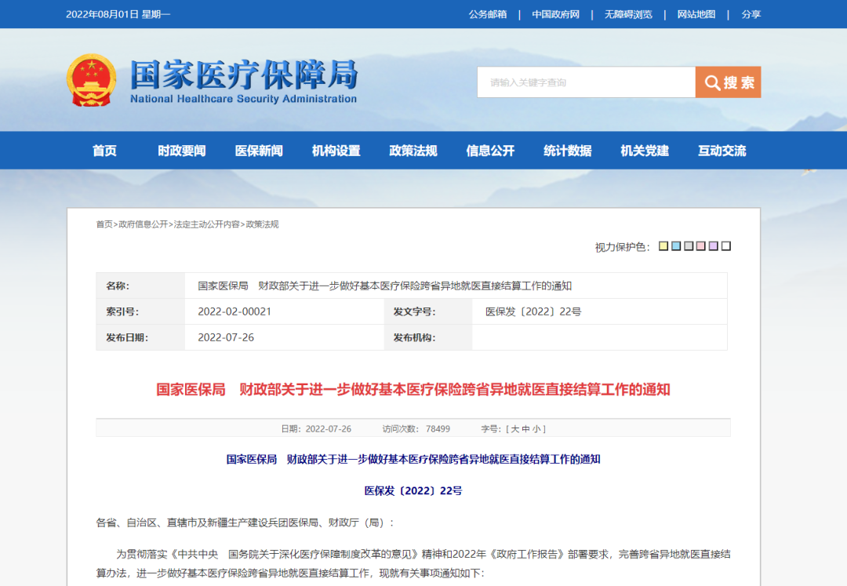
Task: Select the blue eye-protection color swatch
Action: click(x=676, y=246)
